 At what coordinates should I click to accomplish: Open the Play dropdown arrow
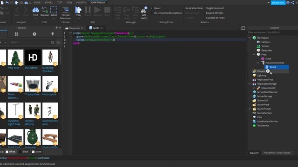coord(79,19)
